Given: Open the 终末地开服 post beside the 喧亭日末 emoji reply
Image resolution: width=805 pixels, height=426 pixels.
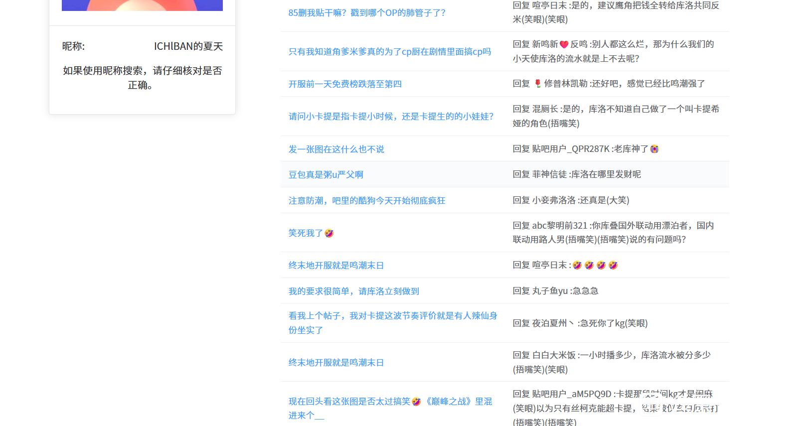Looking at the screenshot, I should (336, 266).
